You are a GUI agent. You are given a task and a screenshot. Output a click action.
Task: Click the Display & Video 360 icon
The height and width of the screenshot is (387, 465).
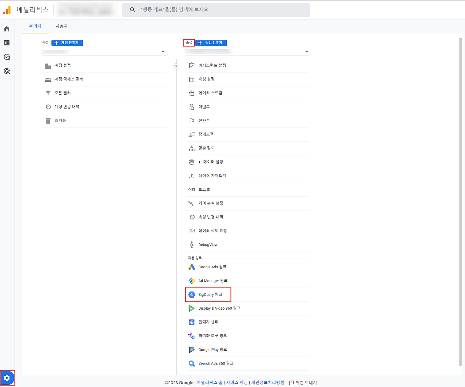(192, 309)
